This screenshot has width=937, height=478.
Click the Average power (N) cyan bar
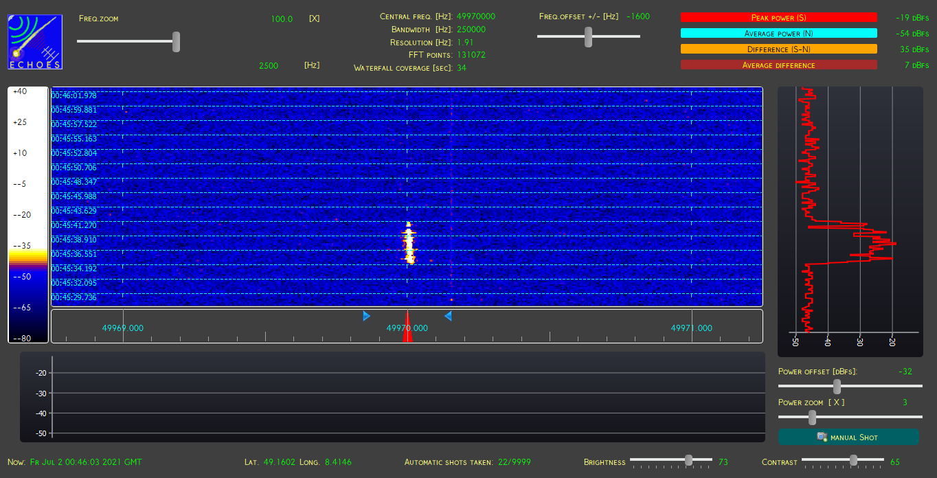[779, 33]
